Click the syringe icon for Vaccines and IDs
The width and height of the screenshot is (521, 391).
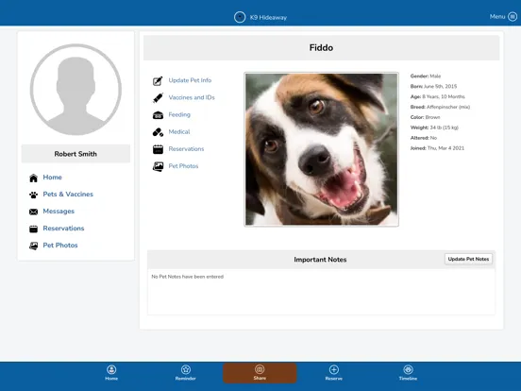coord(158,98)
